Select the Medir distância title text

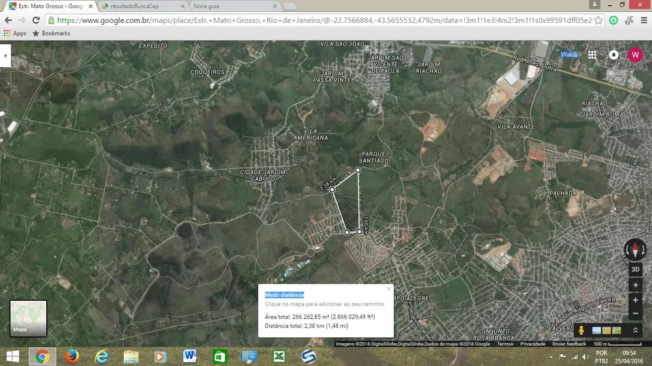point(284,295)
